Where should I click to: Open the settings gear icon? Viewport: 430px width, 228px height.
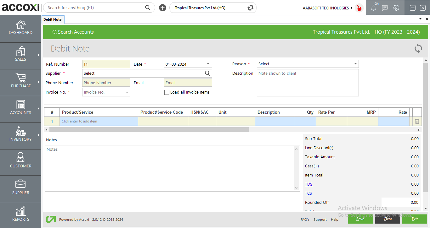pyautogui.click(x=396, y=8)
